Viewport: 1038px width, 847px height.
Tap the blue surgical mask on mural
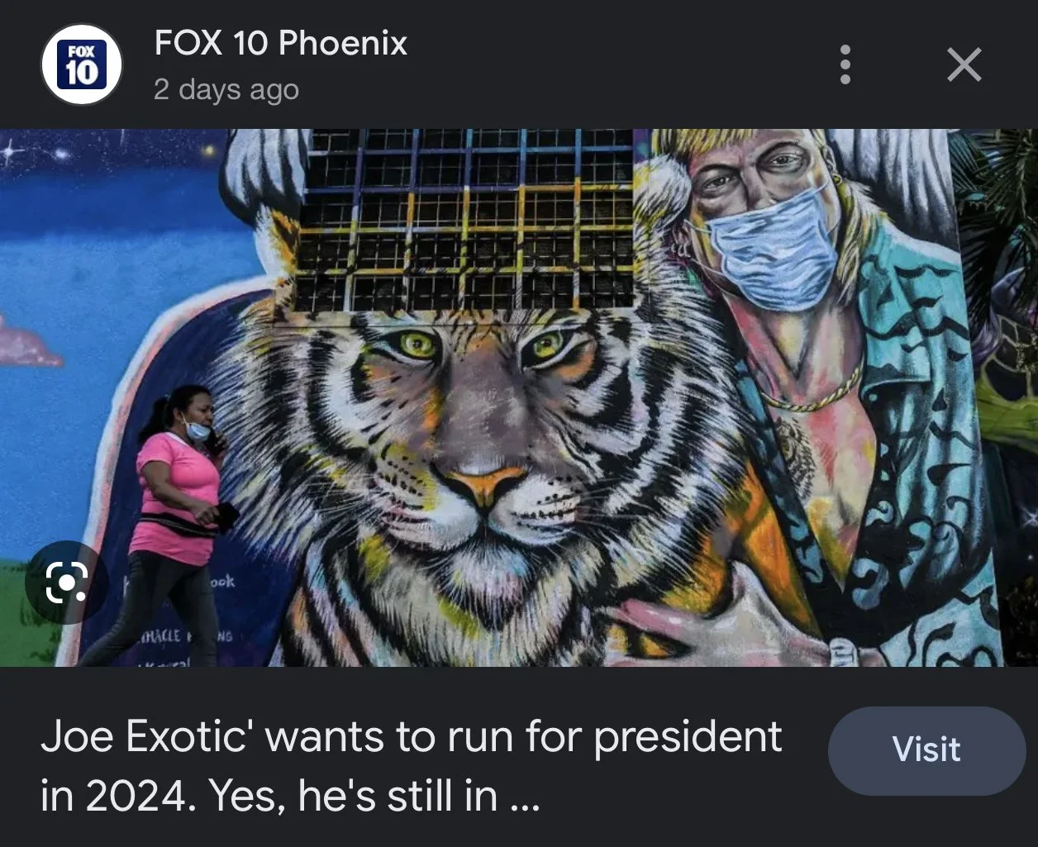tap(773, 248)
